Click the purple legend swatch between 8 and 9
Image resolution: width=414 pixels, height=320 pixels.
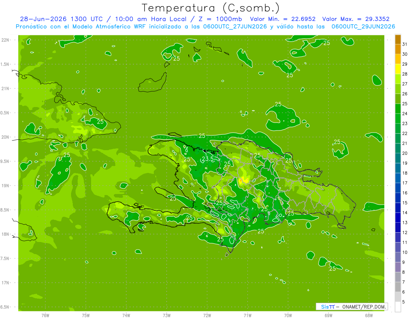click(x=398, y=267)
